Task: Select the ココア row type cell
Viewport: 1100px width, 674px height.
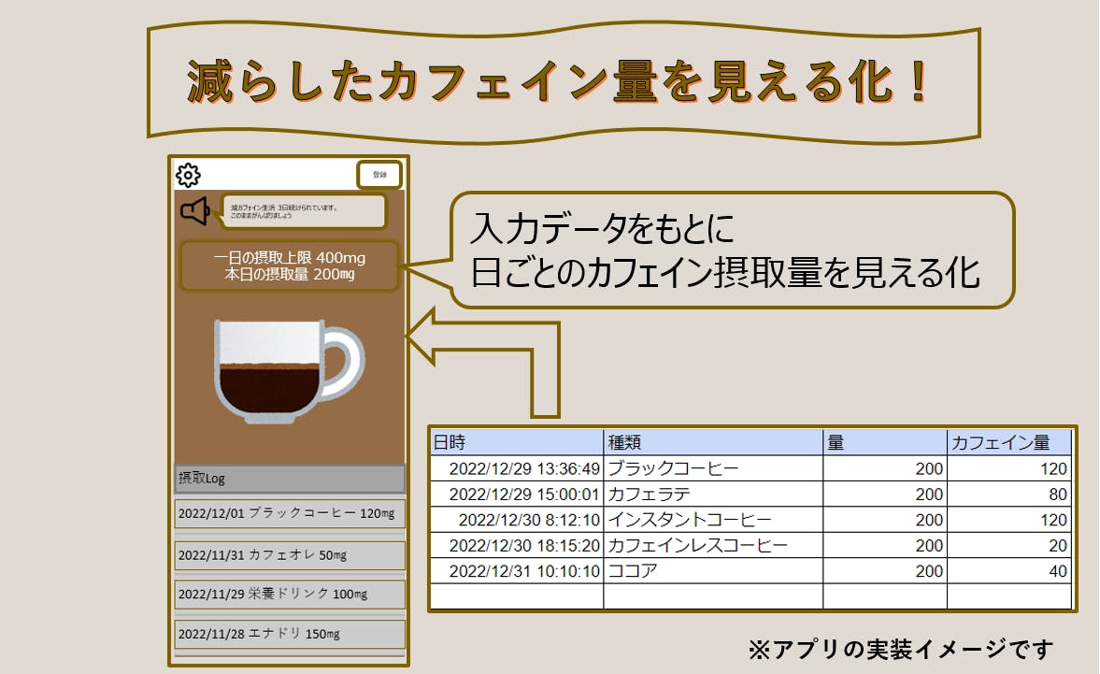Action: tap(713, 570)
